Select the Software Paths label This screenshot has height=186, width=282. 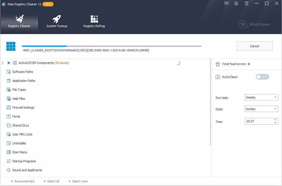click(23, 72)
